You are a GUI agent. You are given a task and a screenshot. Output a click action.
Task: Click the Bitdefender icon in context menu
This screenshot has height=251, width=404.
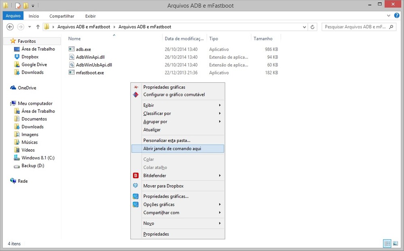pos(136,176)
